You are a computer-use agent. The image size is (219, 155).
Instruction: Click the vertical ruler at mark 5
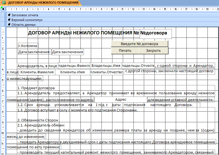click(3, 80)
